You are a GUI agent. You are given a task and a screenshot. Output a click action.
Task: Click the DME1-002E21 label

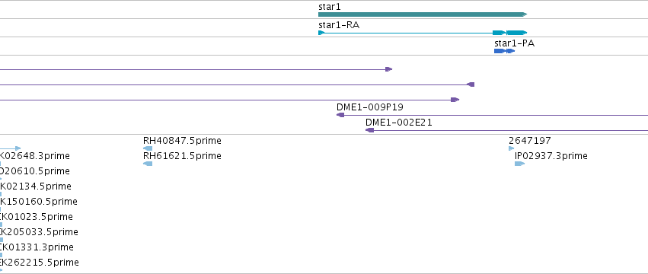pyautogui.click(x=399, y=123)
